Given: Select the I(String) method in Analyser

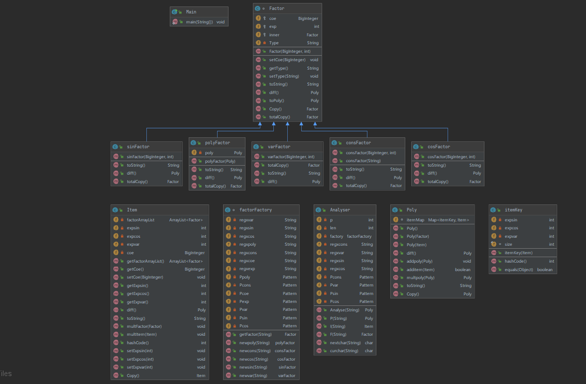Looking at the screenshot, I should point(345,326).
